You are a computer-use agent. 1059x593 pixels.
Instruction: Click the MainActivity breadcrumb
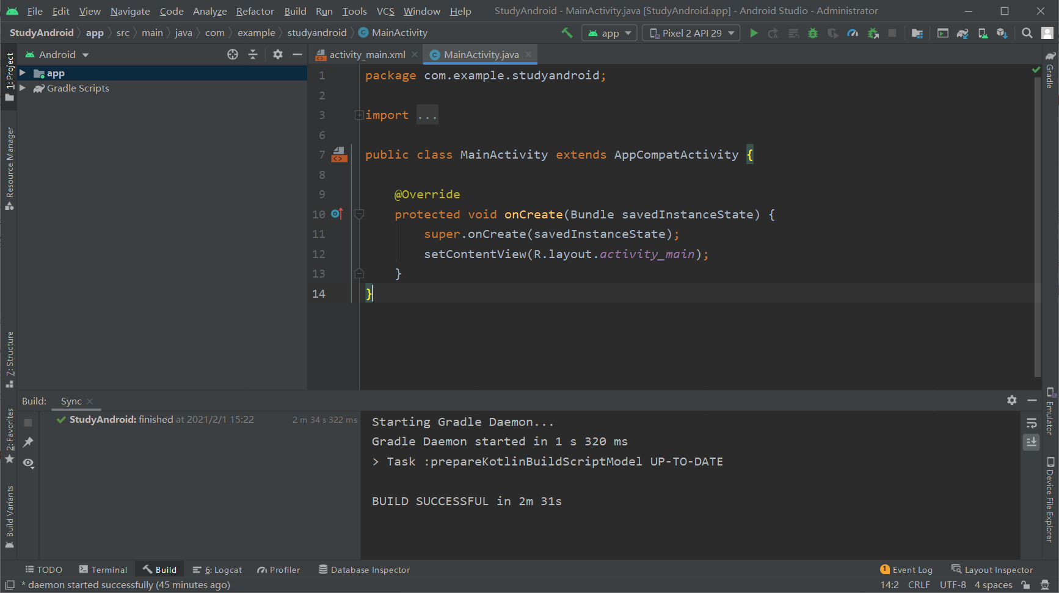(x=393, y=33)
